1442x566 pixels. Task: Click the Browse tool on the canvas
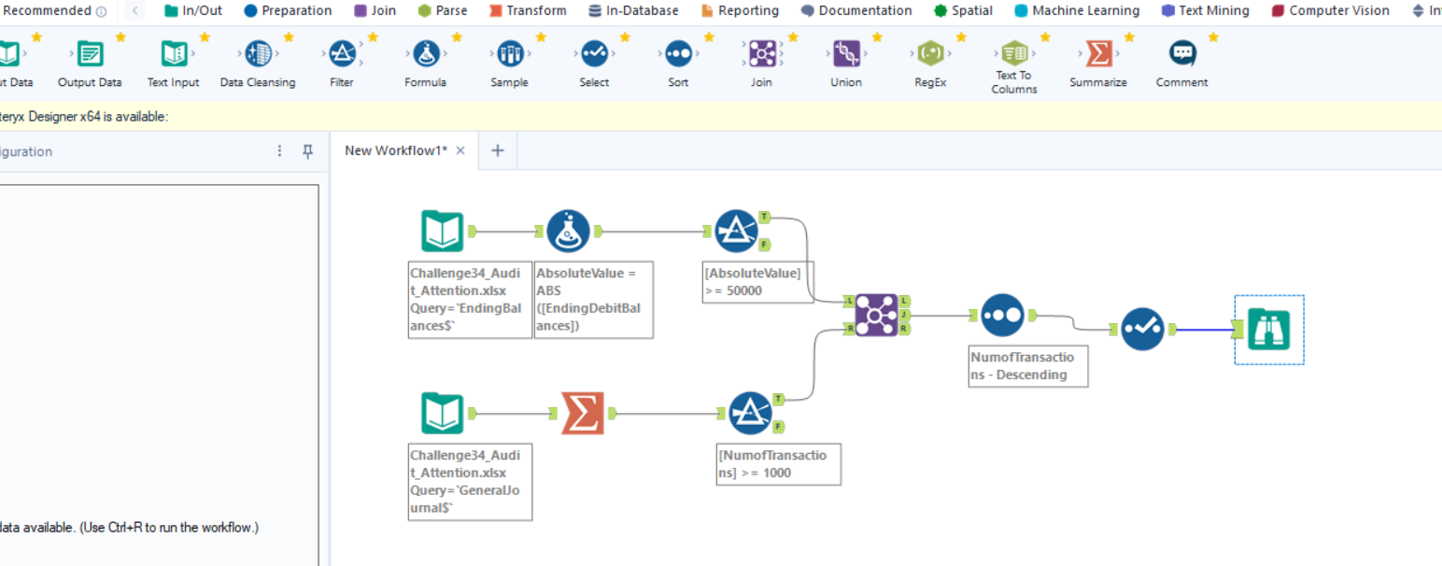point(1268,330)
